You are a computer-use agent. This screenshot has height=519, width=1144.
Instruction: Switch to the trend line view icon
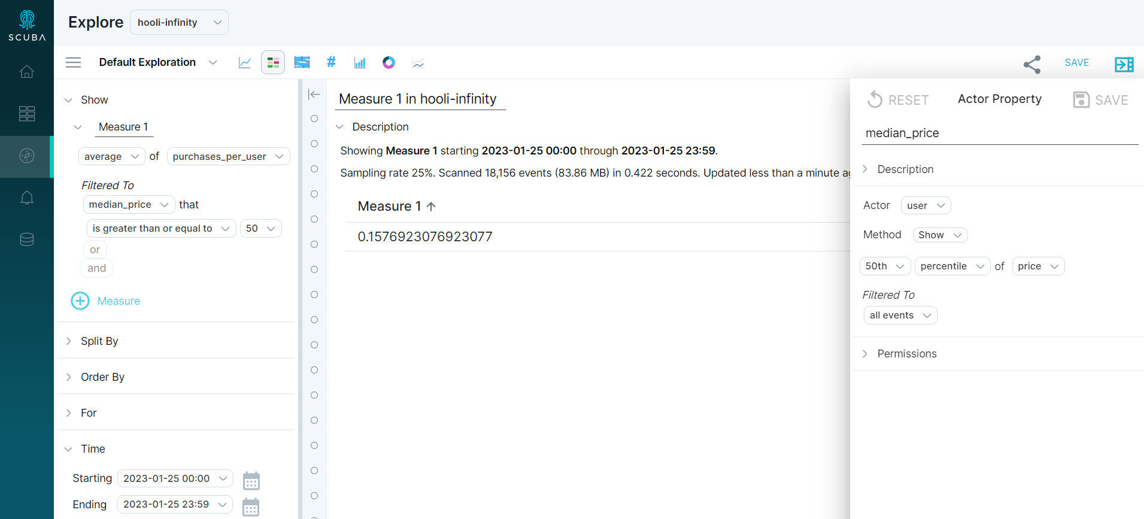(418, 62)
